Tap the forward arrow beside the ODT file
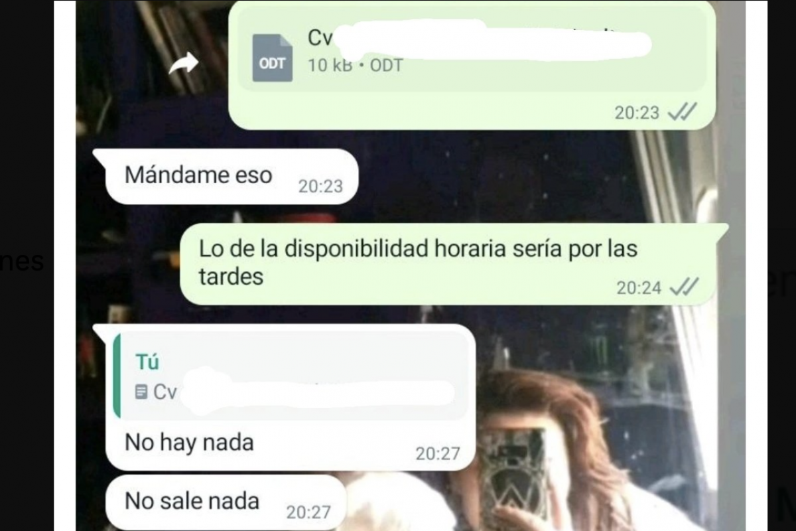The image size is (796, 531). tap(184, 64)
